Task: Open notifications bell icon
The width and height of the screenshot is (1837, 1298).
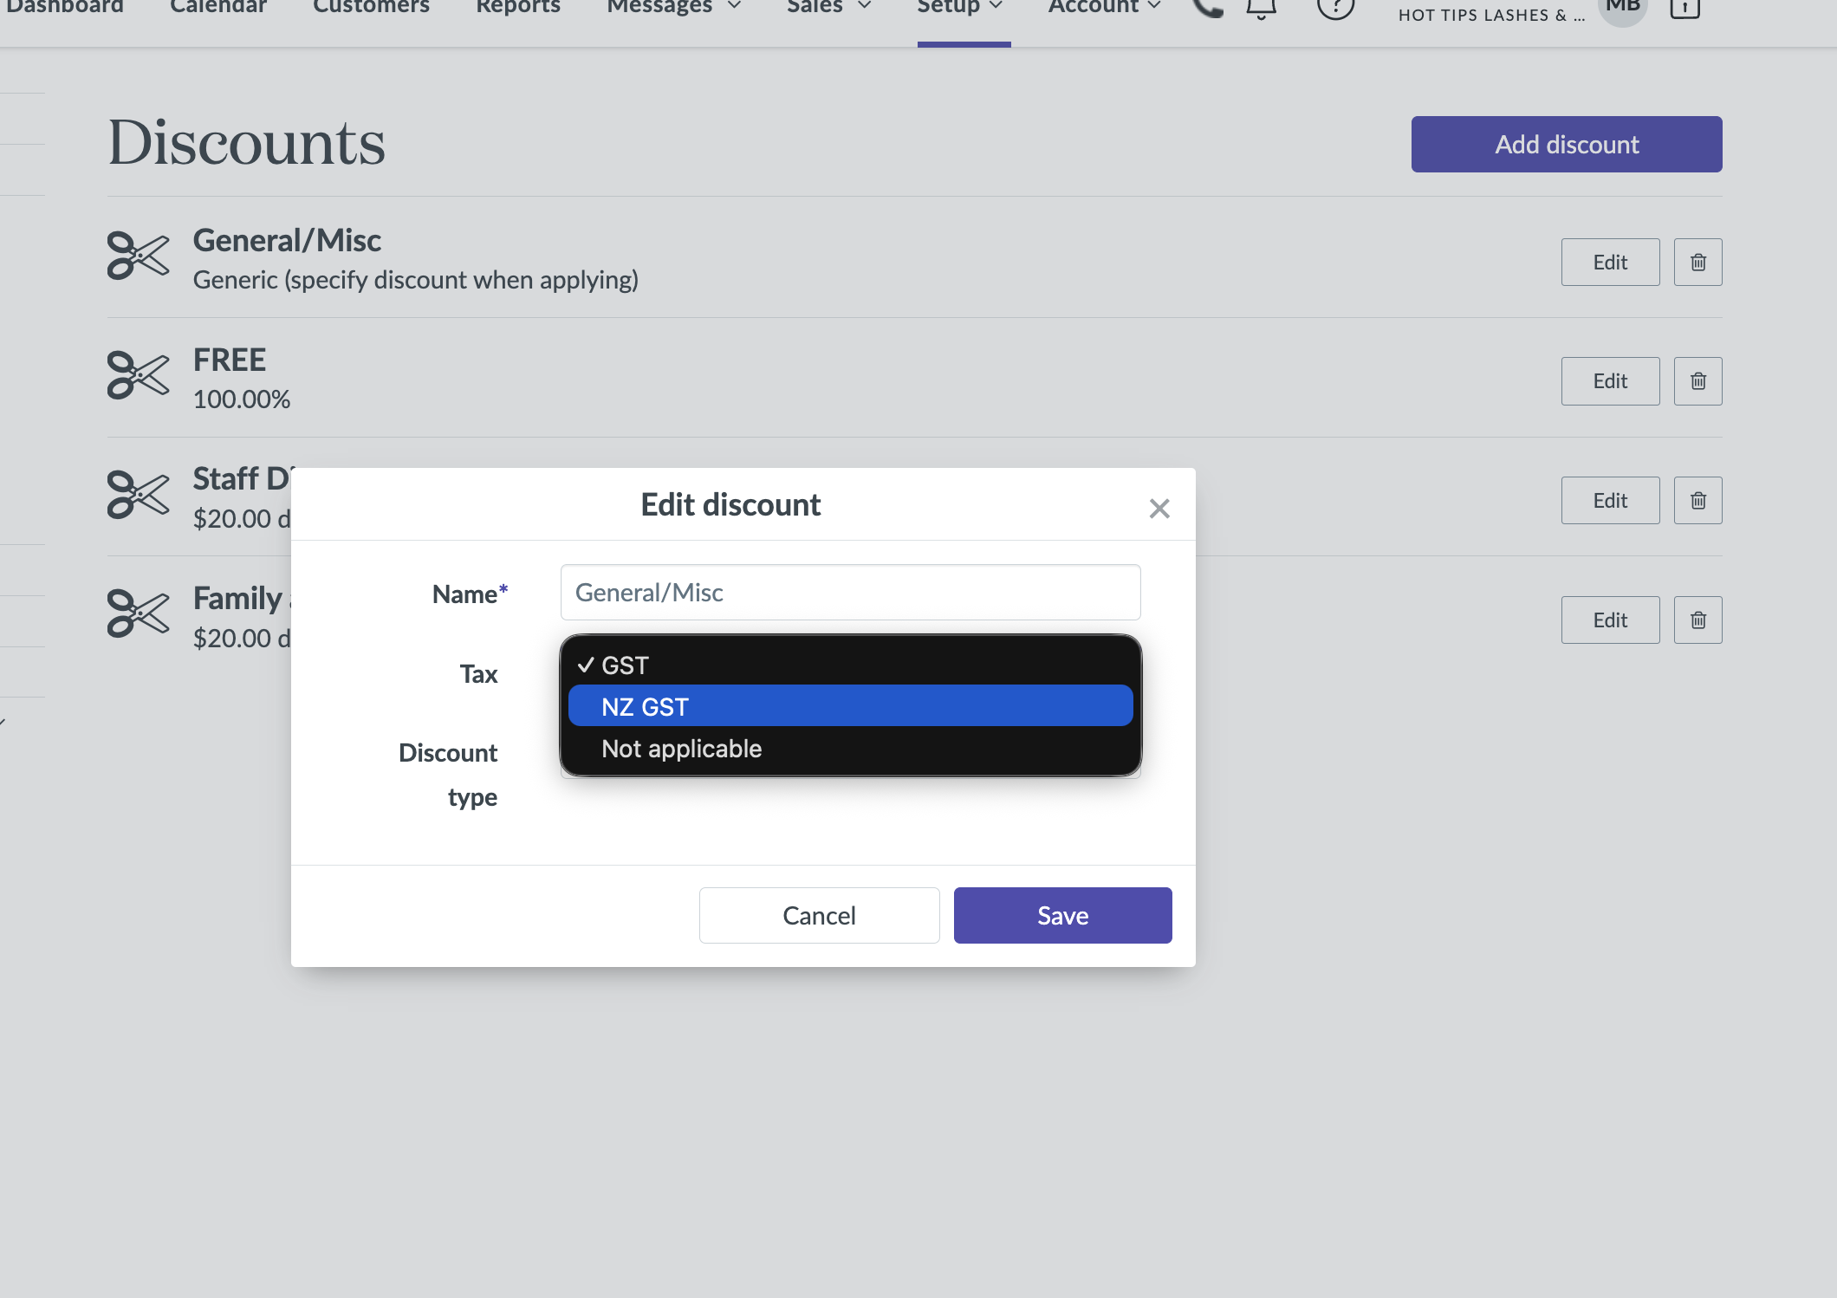Action: pos(1261,9)
